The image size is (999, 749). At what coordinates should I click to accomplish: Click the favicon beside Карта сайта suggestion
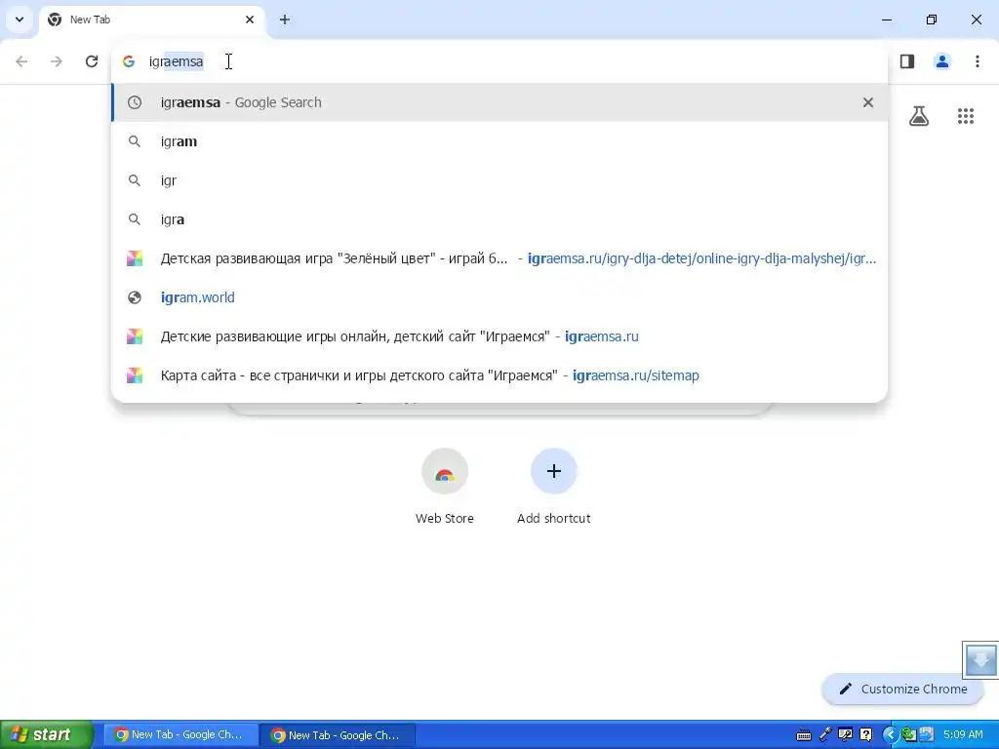pos(135,375)
